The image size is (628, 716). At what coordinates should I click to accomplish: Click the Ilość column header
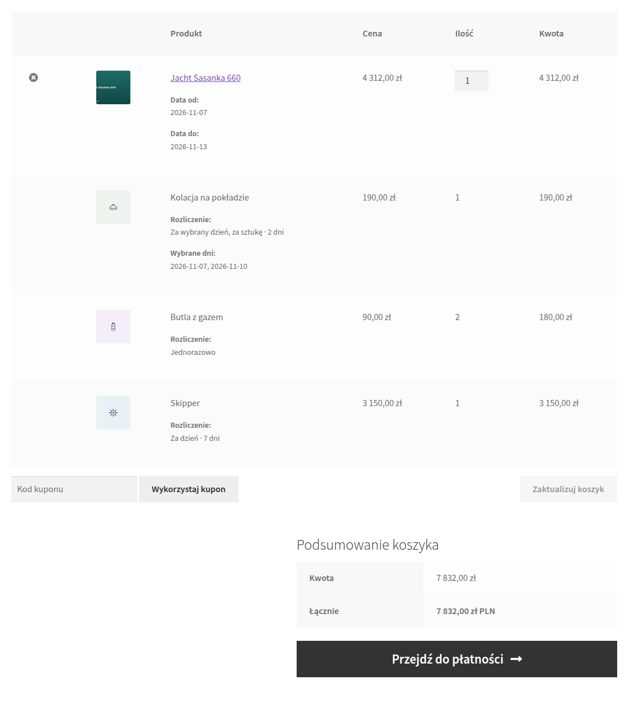(464, 34)
